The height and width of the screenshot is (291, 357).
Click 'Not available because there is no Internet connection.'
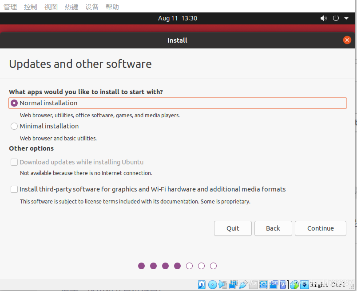click(86, 173)
